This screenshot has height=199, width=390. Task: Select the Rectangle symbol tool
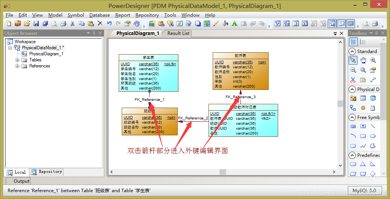point(363,136)
